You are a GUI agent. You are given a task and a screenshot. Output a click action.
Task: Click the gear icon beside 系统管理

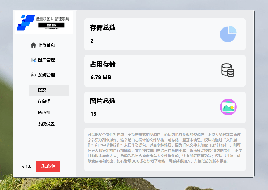[x=33, y=75]
